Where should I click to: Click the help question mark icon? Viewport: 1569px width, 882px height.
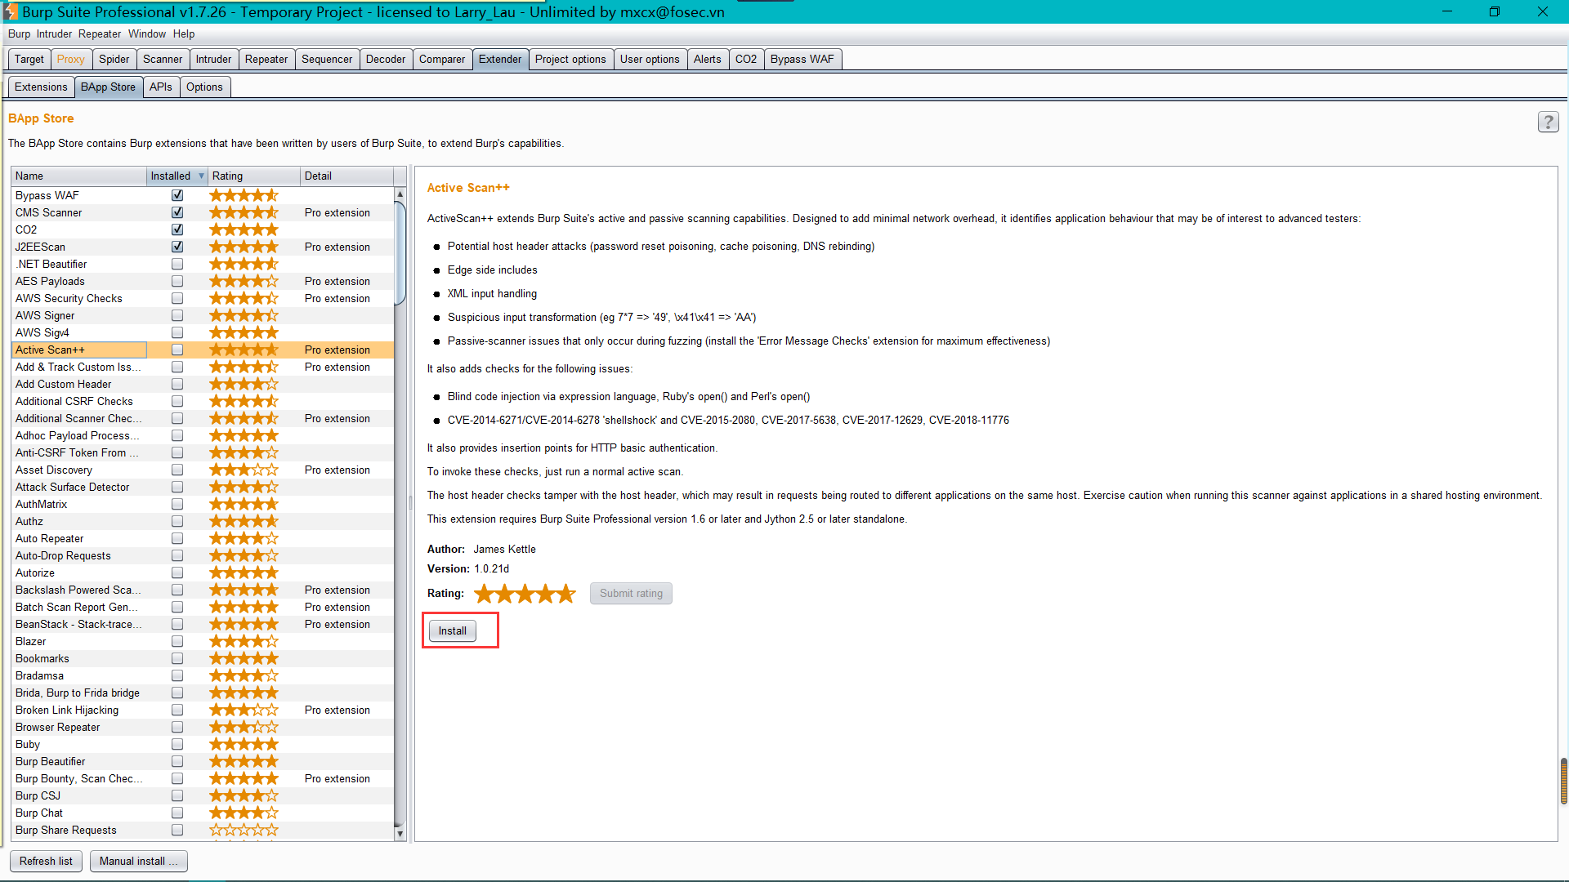(1548, 122)
